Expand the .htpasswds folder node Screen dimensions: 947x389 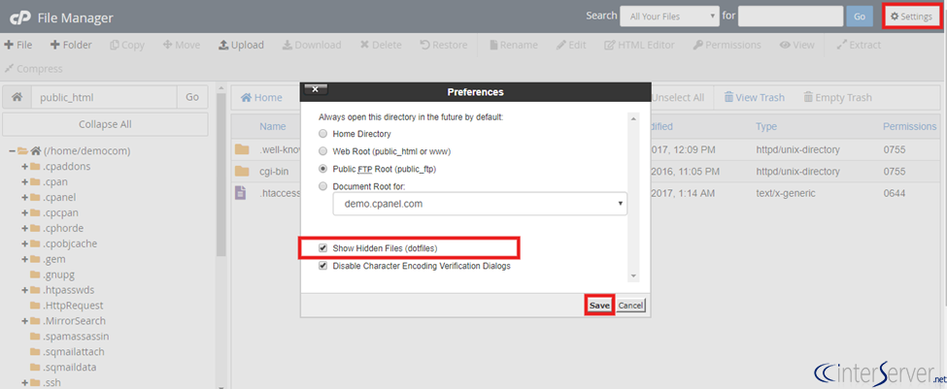click(x=24, y=290)
